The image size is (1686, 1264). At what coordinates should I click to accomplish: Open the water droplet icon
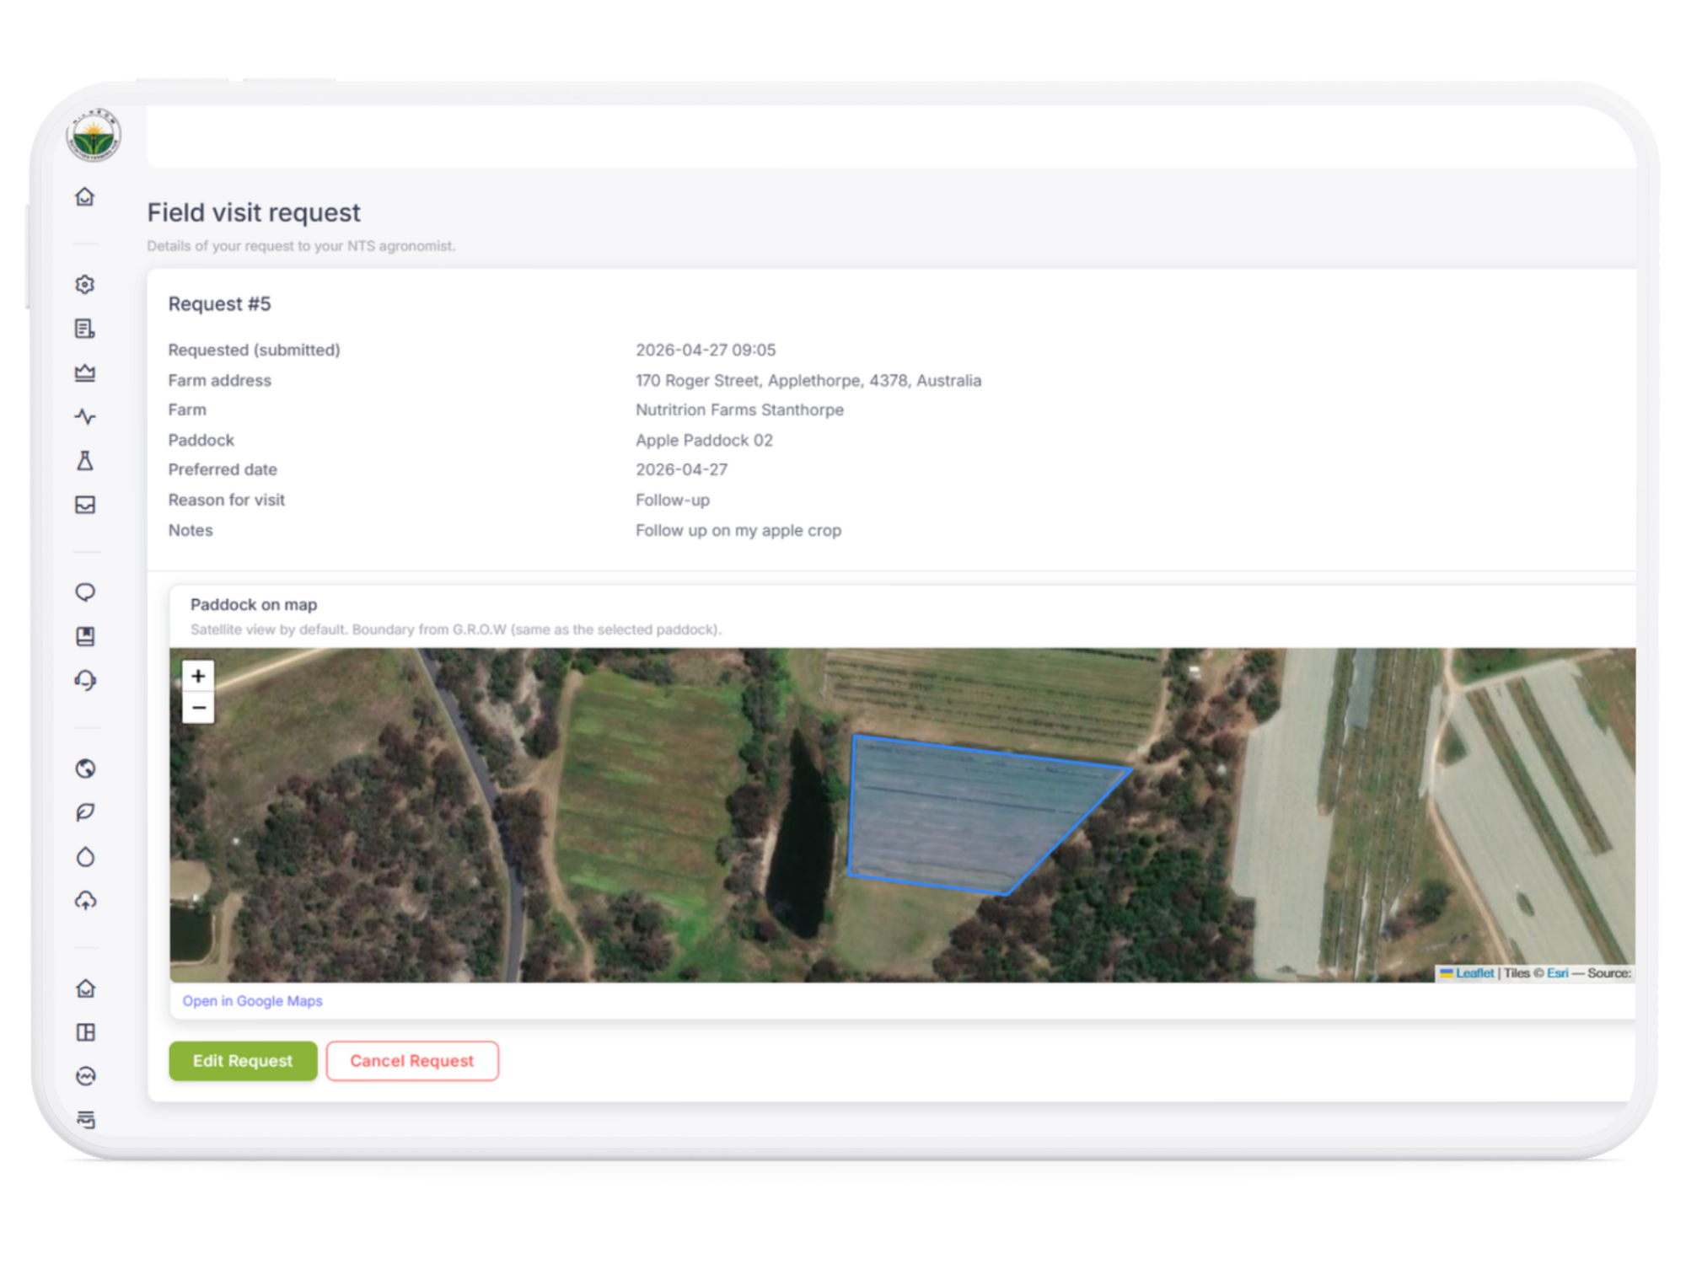[x=85, y=857]
